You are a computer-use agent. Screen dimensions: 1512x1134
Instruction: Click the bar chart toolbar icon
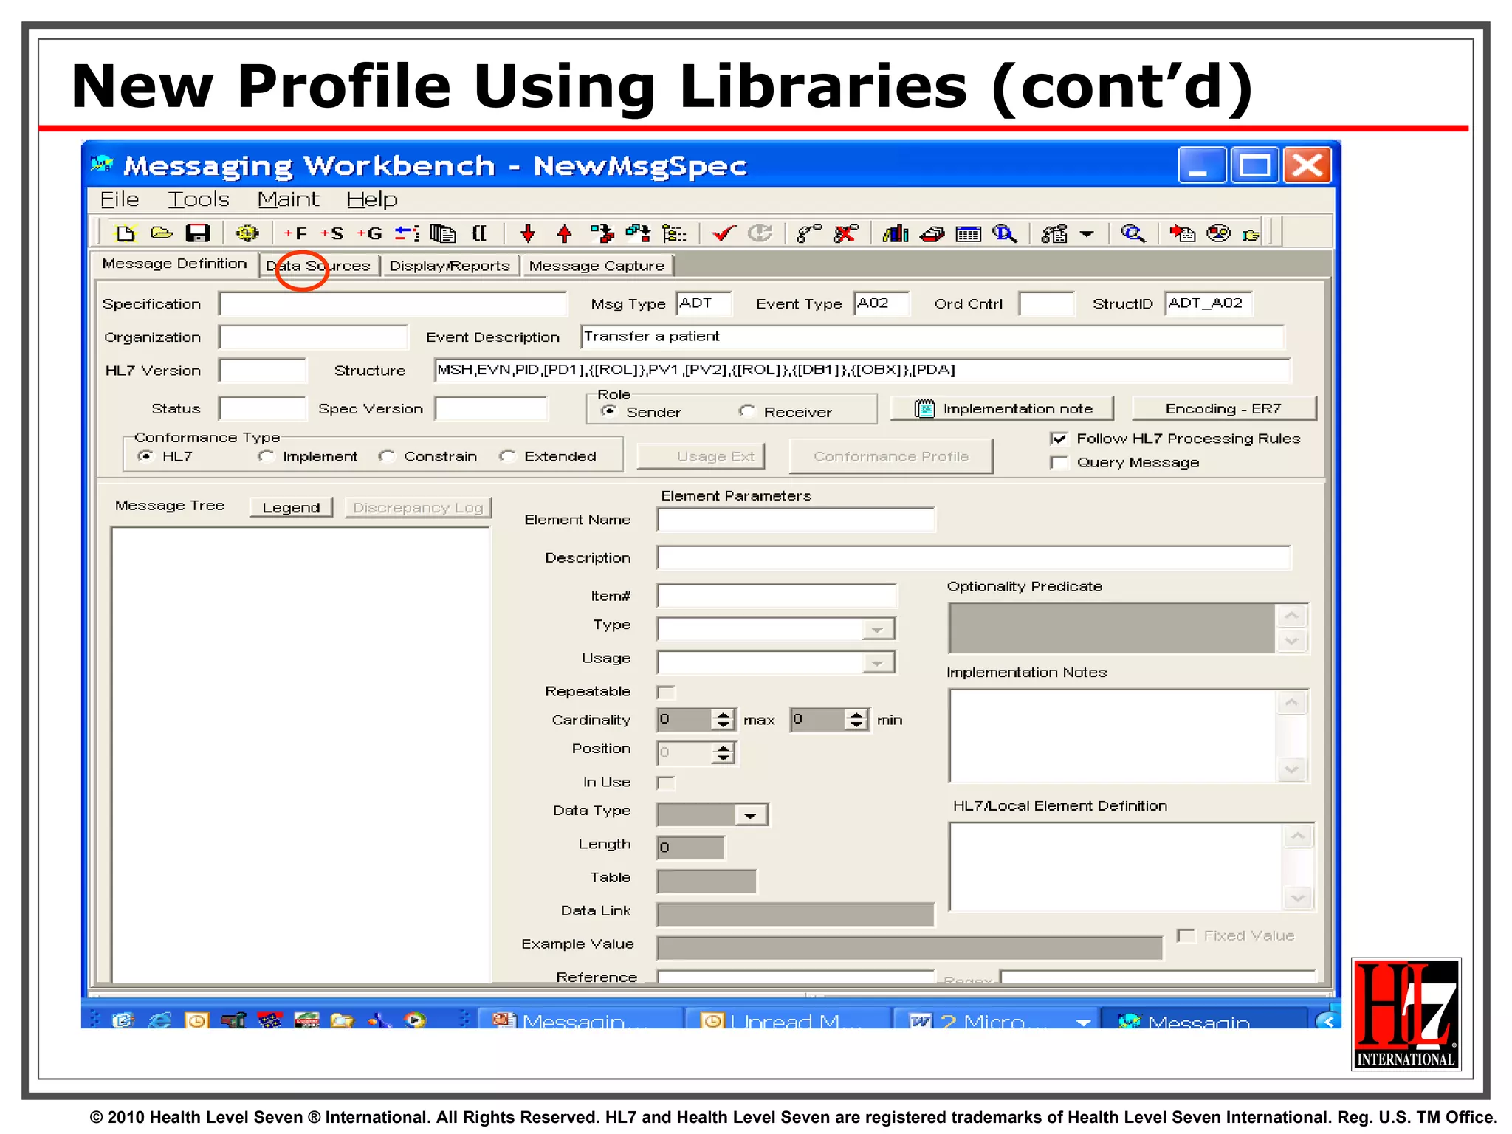(x=896, y=234)
